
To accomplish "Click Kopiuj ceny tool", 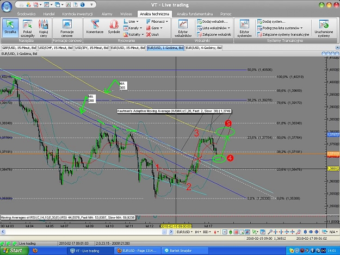I will pyautogui.click(x=44, y=28).
